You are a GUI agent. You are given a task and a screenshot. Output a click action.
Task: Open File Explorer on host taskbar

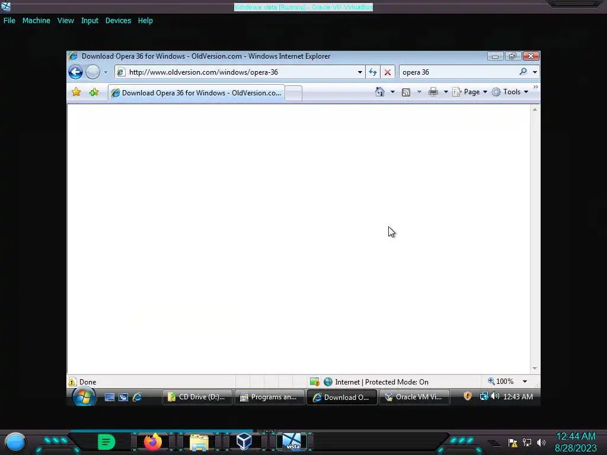click(199, 442)
